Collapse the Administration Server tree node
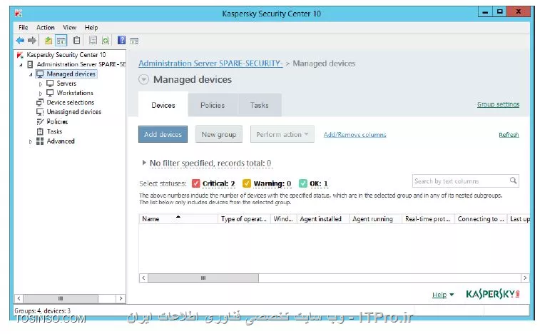540x334 pixels. tap(21, 65)
